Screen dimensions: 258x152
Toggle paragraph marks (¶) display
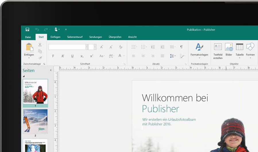(x=181, y=47)
